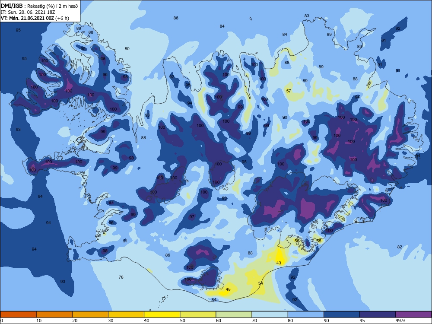Select the dark navy 95–99.9 legend swatch
The image size is (432, 324).
[378, 314]
